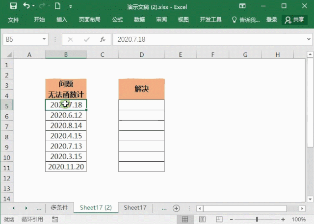The height and width of the screenshot is (224, 314).
Task: Click horizontal scrollbar left arrow
Action: tap(200, 209)
